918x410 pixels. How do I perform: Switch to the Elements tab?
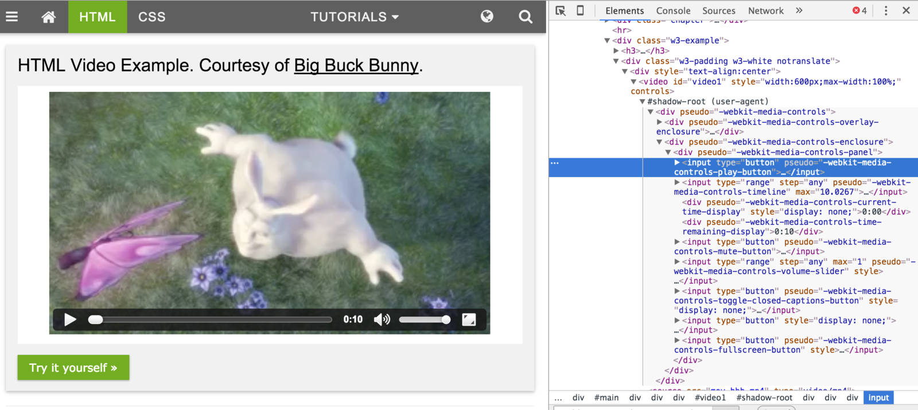coord(624,10)
